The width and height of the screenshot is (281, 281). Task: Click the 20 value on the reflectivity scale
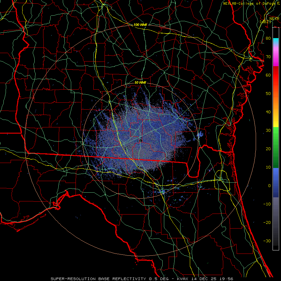[268, 149]
